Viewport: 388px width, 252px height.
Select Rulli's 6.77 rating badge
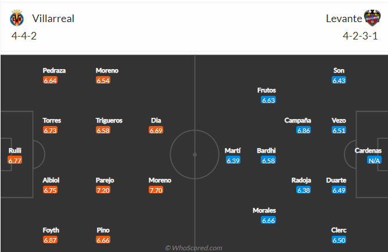(15, 160)
